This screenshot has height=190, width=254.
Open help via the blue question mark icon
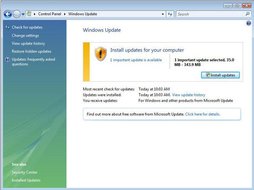pos(249,23)
